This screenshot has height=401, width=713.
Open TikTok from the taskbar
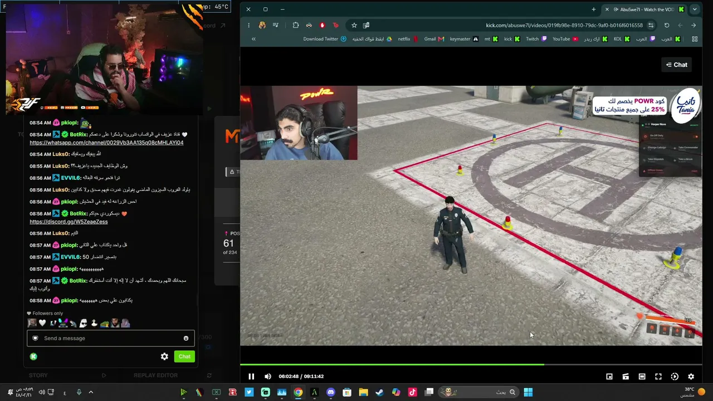click(412, 392)
